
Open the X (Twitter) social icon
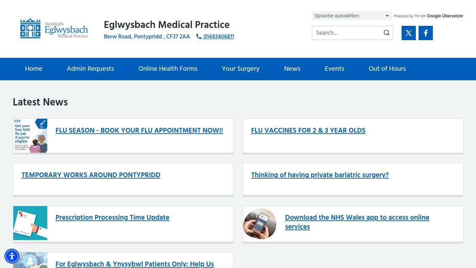(409, 33)
